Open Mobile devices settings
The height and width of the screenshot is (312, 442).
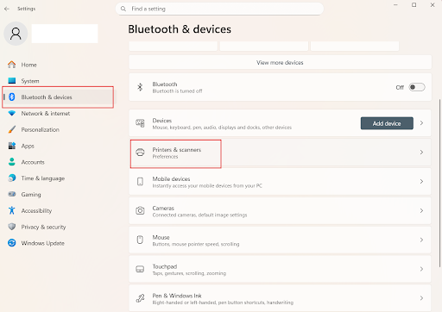coord(280,182)
